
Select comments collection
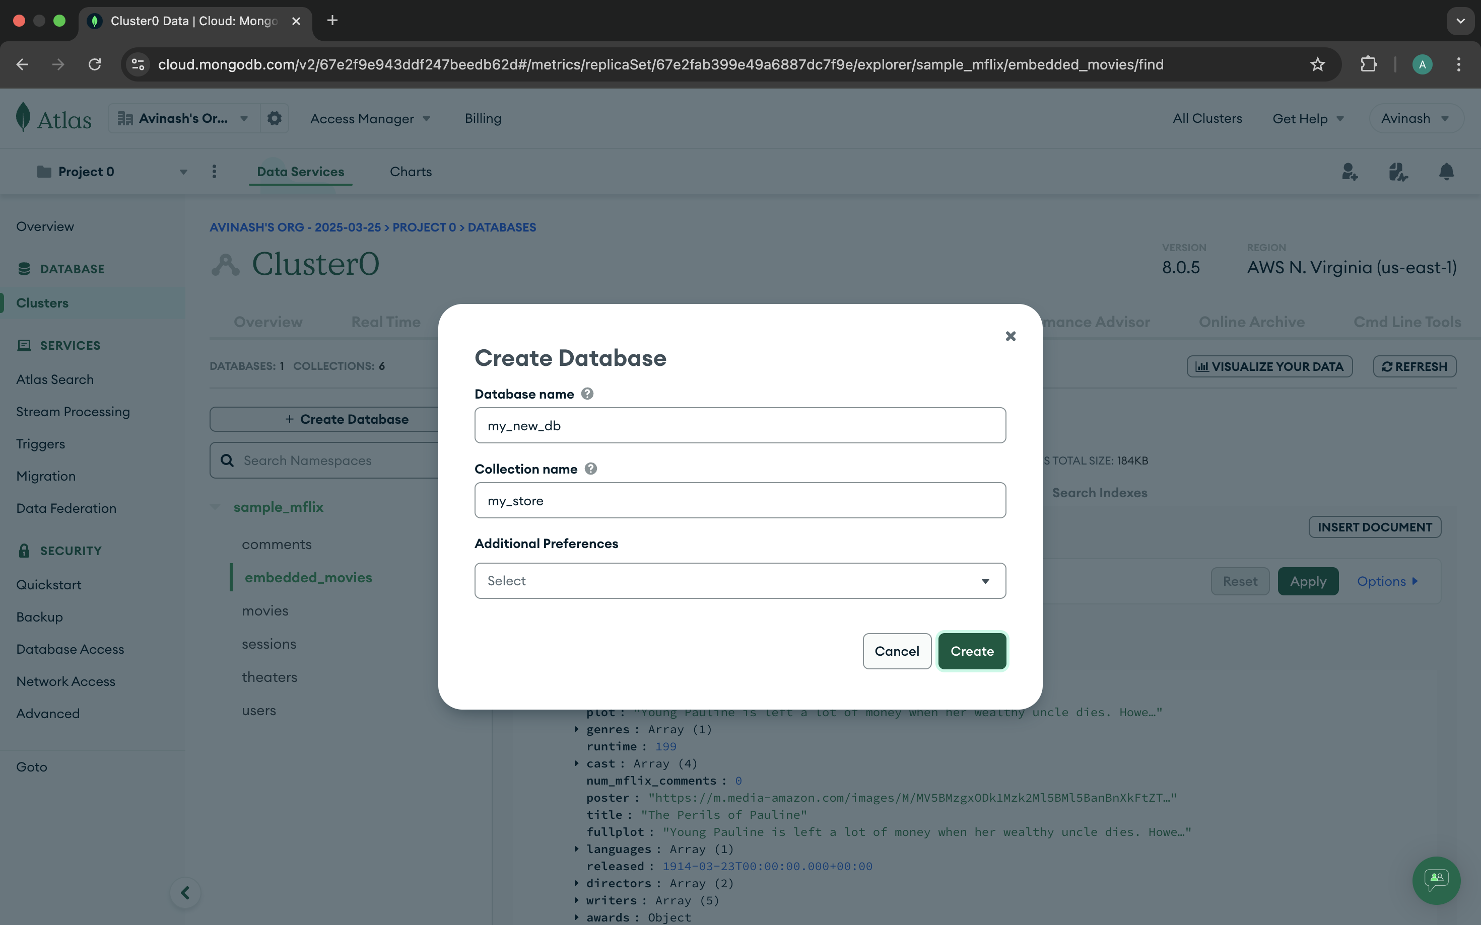click(277, 545)
